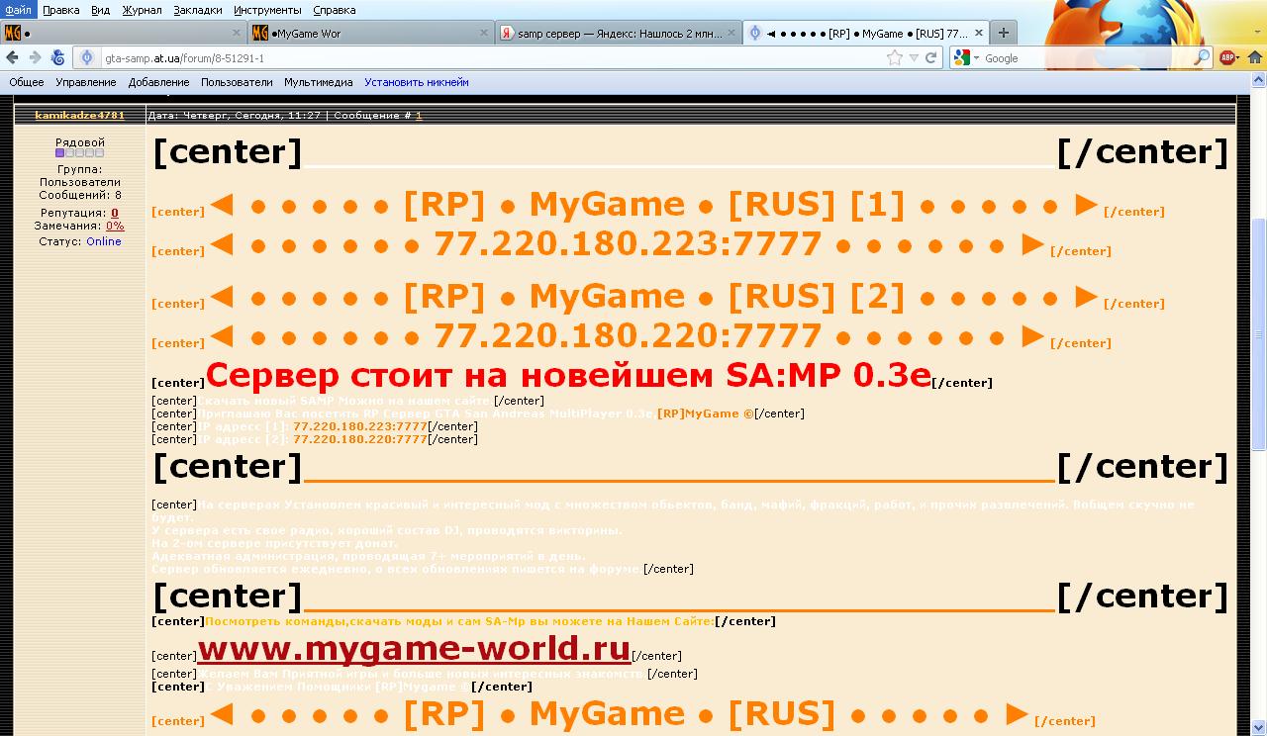The width and height of the screenshot is (1267, 736).
Task: Close the active [RP] MyGame tab
Action: tap(978, 33)
